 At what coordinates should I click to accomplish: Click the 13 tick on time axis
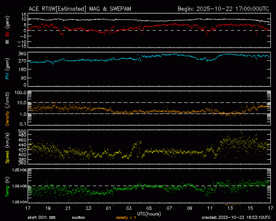coord(230,209)
